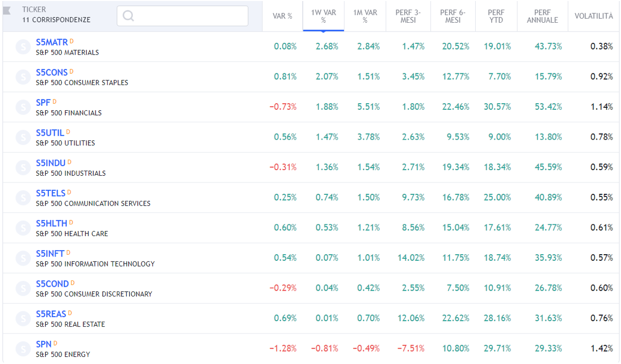Click the round logo icon for S5UTIL
The image size is (621, 364).
tap(23, 138)
